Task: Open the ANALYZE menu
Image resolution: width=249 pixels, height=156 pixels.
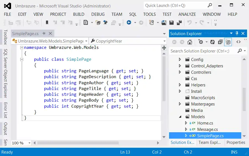Action: coord(187,14)
